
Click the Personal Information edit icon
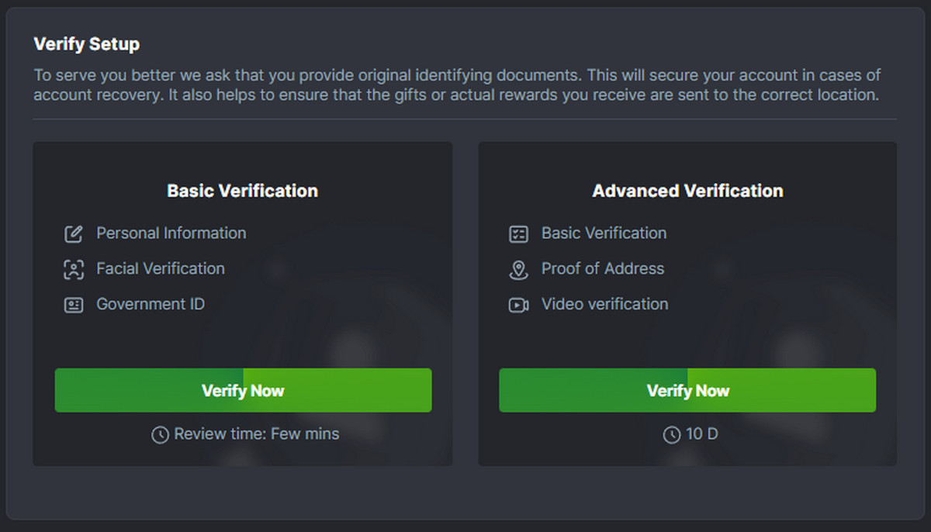point(73,233)
